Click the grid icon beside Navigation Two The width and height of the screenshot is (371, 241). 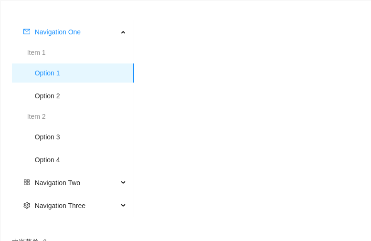[x=27, y=182]
